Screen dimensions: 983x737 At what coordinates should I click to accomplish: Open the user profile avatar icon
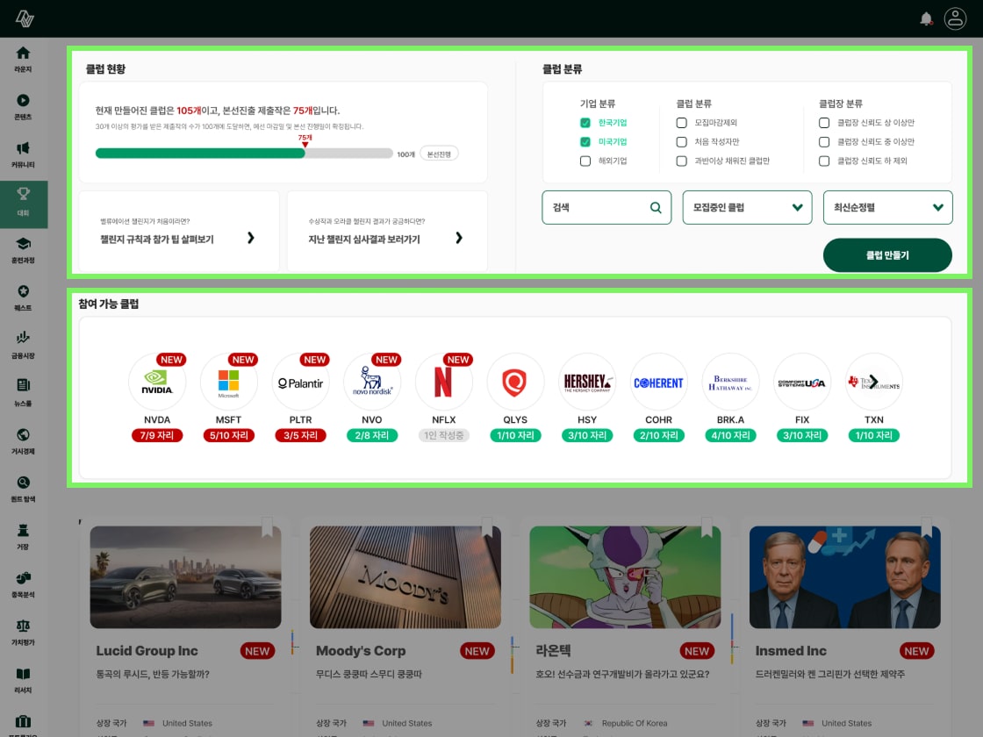click(x=956, y=18)
